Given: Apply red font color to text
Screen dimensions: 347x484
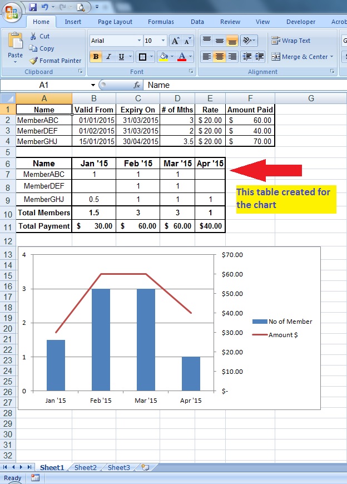Looking at the screenshot, I should point(182,57).
